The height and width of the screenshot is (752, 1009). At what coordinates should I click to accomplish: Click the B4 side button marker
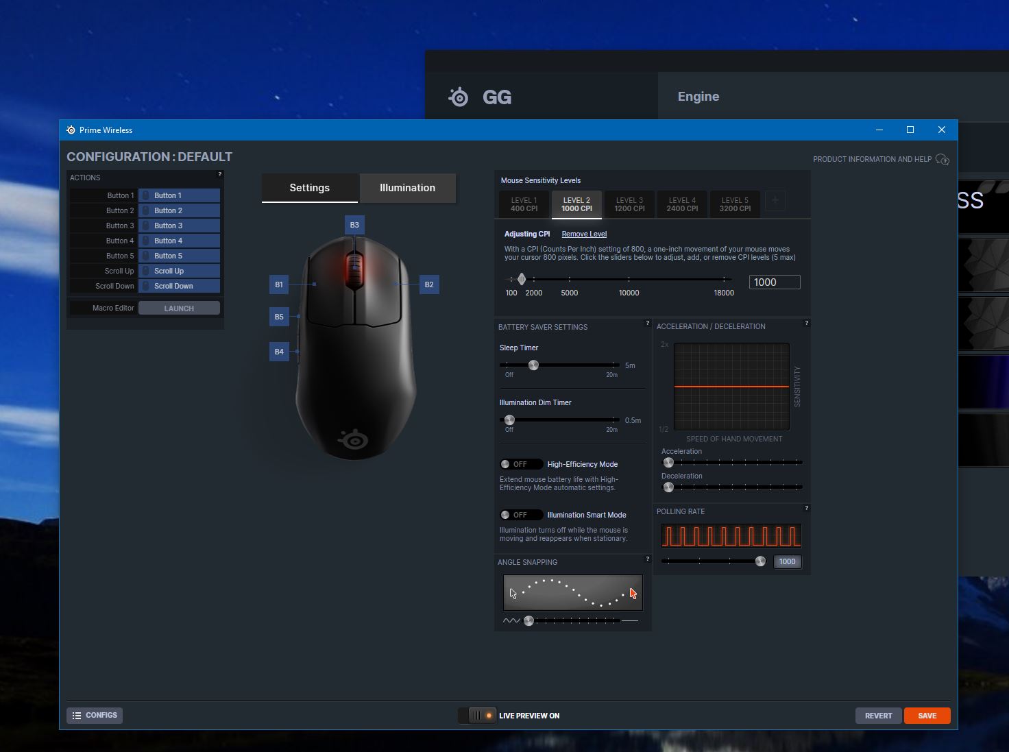click(279, 352)
